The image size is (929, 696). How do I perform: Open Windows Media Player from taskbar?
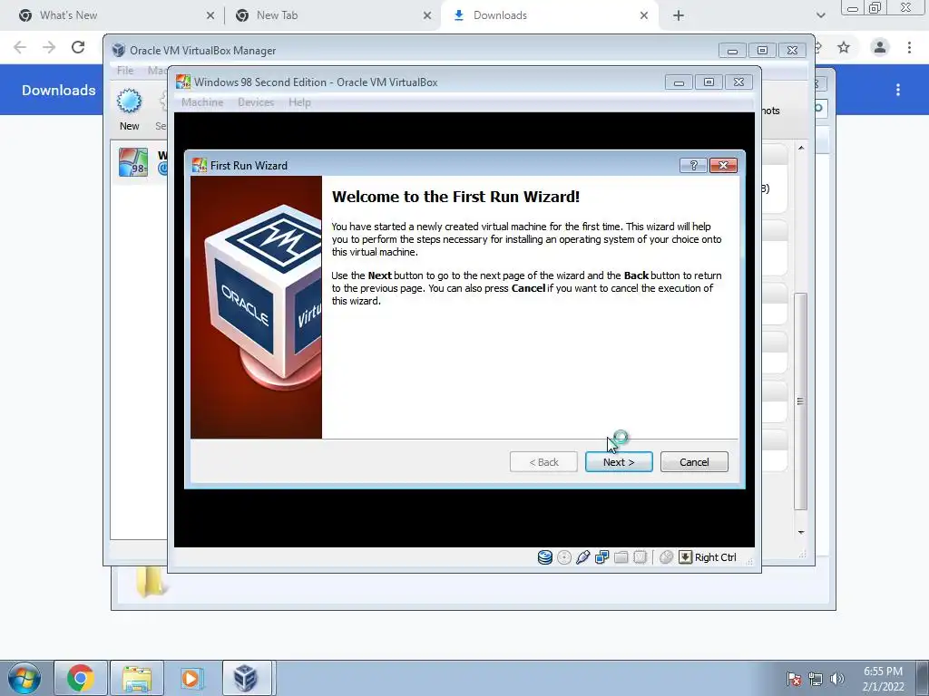click(x=191, y=678)
